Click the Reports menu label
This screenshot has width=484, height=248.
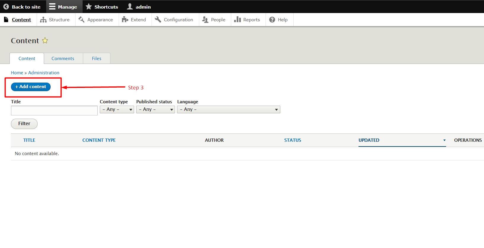(x=252, y=20)
